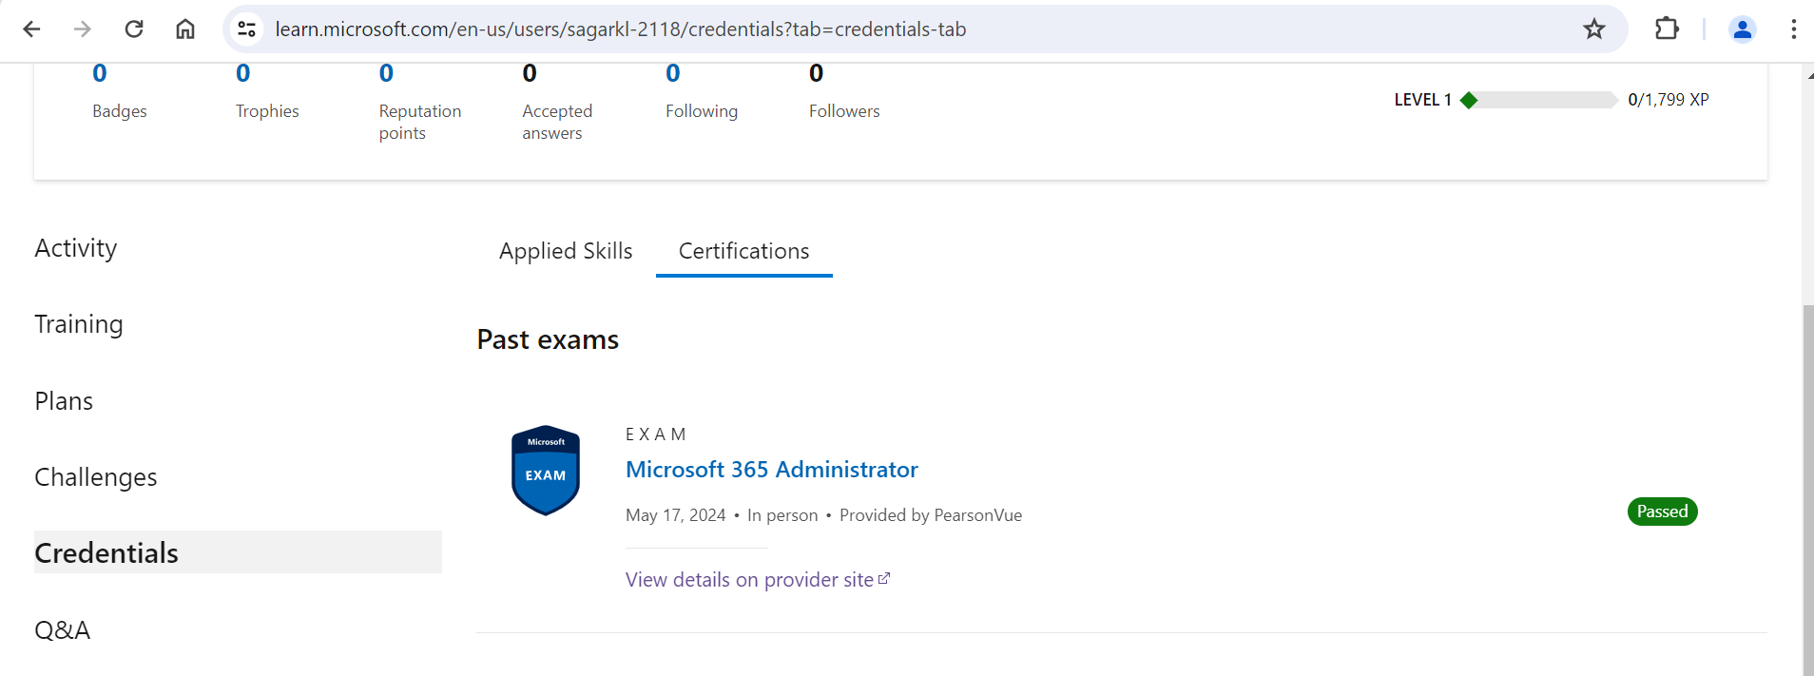Click Provided by PearsonVue text
1814x676 pixels.
[931, 515]
